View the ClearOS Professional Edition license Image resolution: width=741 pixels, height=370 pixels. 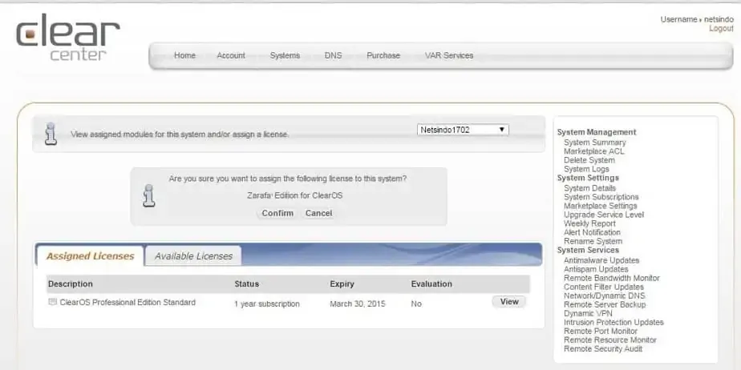pos(509,302)
